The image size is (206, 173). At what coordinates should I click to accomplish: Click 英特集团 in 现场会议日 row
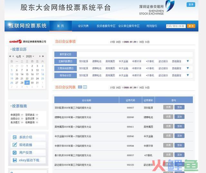click(110, 75)
